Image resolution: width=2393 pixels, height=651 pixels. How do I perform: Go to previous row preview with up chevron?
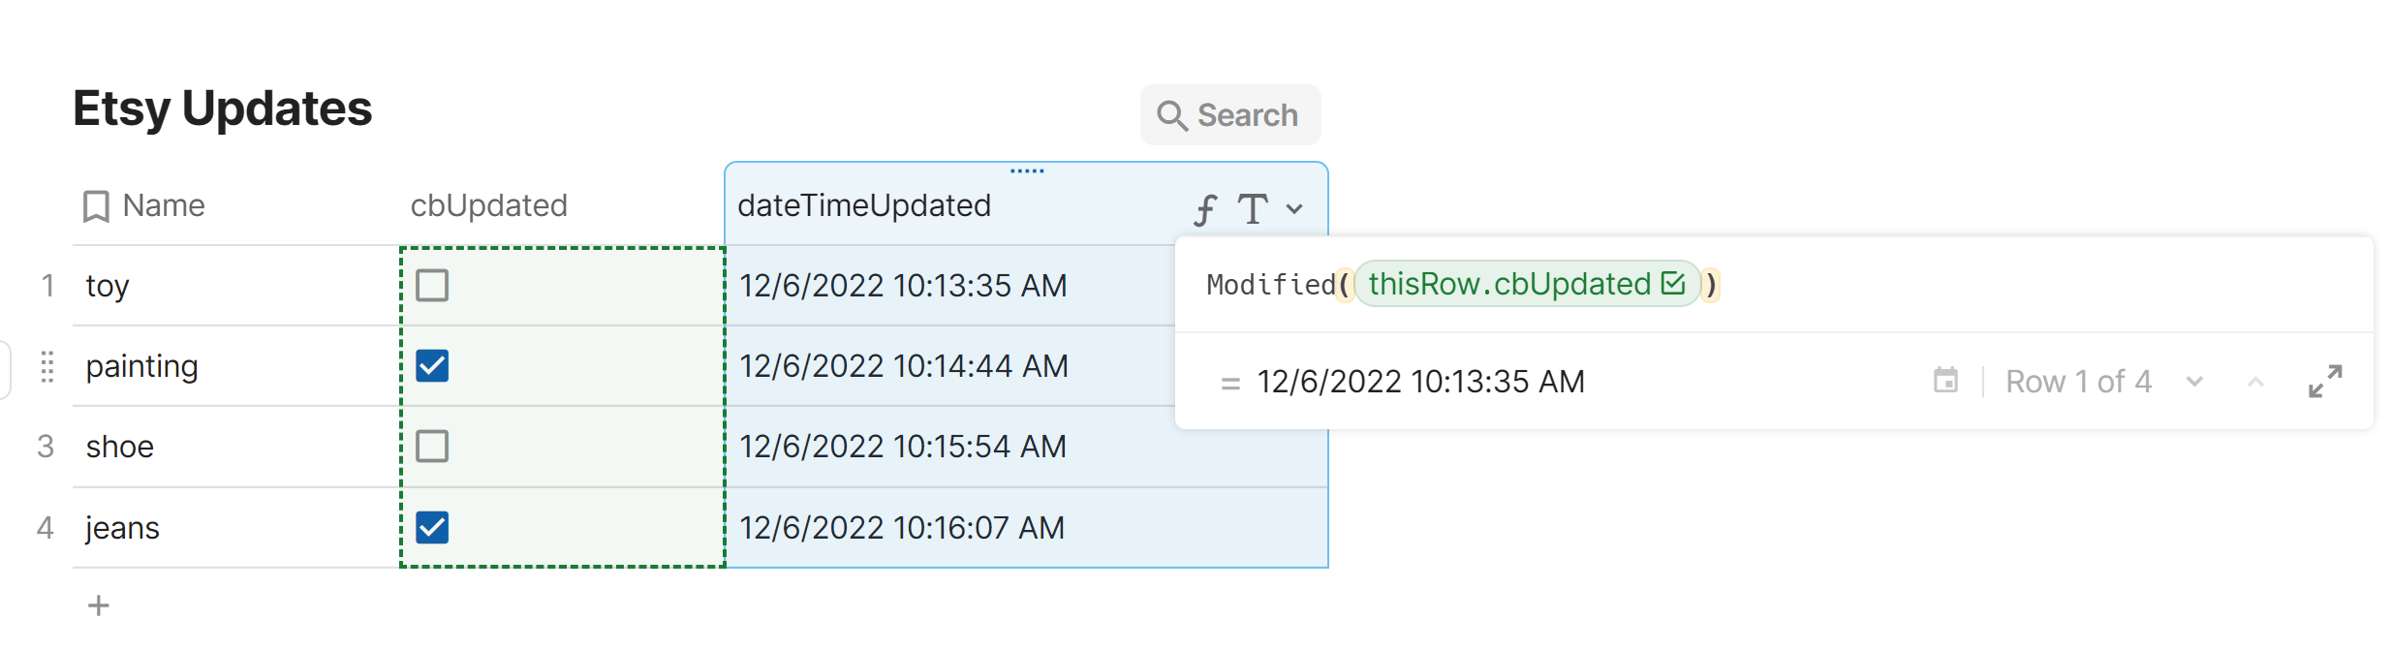[x=2255, y=382]
